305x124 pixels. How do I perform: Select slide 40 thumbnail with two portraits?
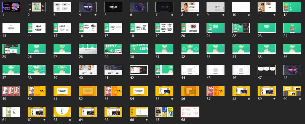click(88, 70)
